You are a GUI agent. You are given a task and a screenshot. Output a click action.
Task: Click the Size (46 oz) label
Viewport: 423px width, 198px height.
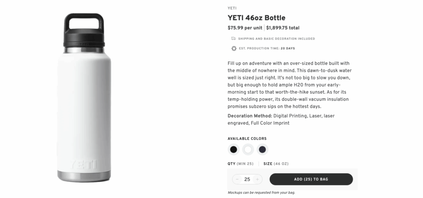276,164
